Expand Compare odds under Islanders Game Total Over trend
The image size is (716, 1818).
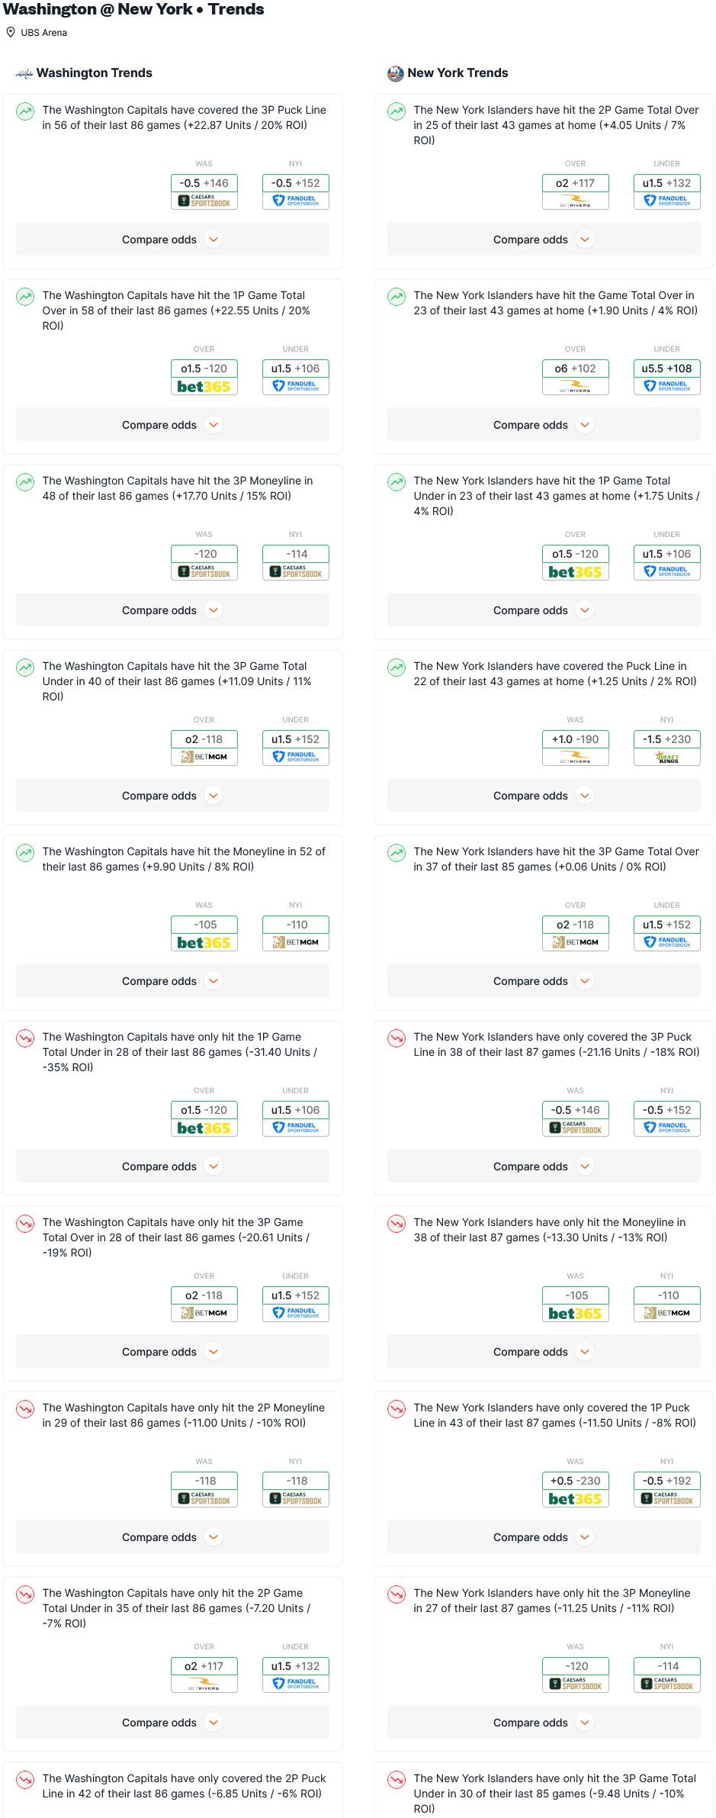tap(544, 425)
